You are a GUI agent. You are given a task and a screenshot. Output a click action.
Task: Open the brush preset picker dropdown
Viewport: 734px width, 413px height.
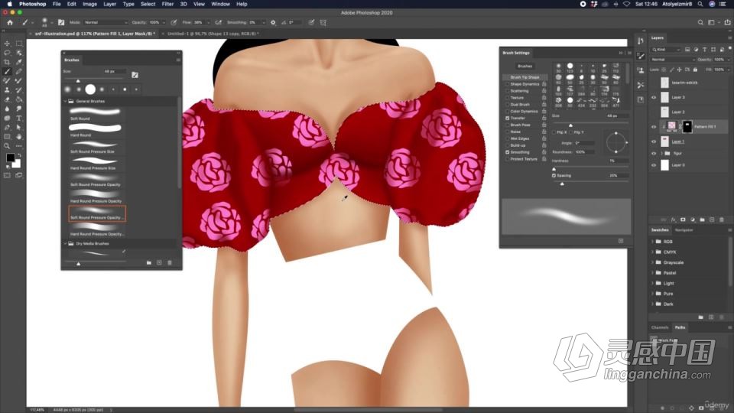click(x=51, y=22)
